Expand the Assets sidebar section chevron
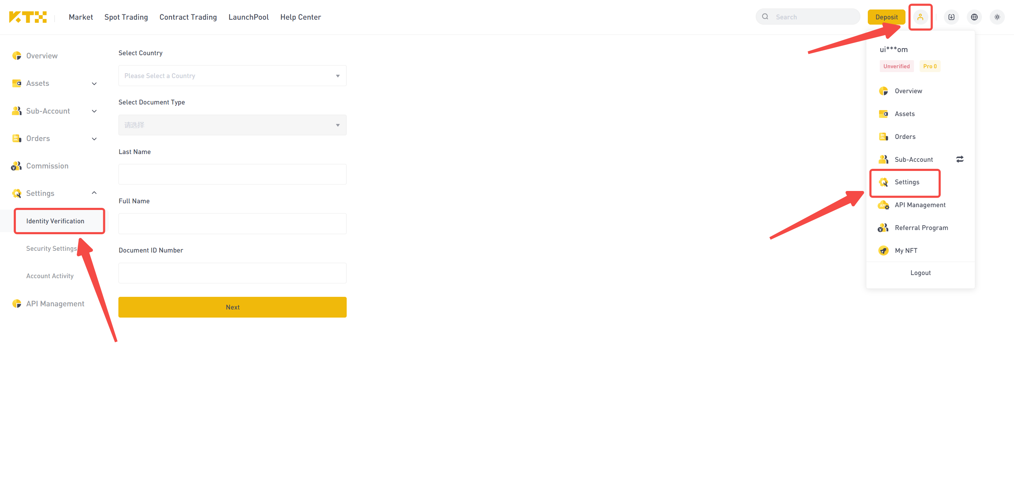Screen dimensions: 1014x498 (94, 83)
